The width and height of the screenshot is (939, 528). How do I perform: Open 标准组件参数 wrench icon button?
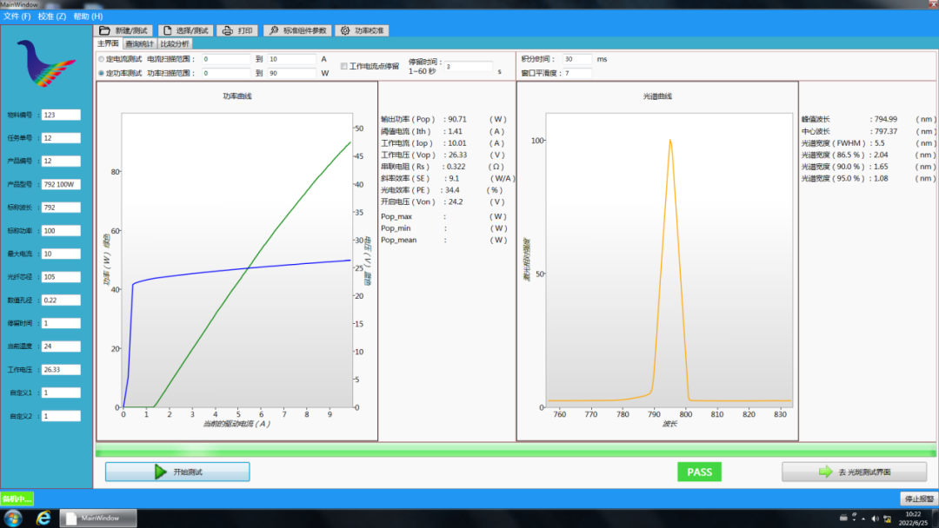tap(273, 30)
